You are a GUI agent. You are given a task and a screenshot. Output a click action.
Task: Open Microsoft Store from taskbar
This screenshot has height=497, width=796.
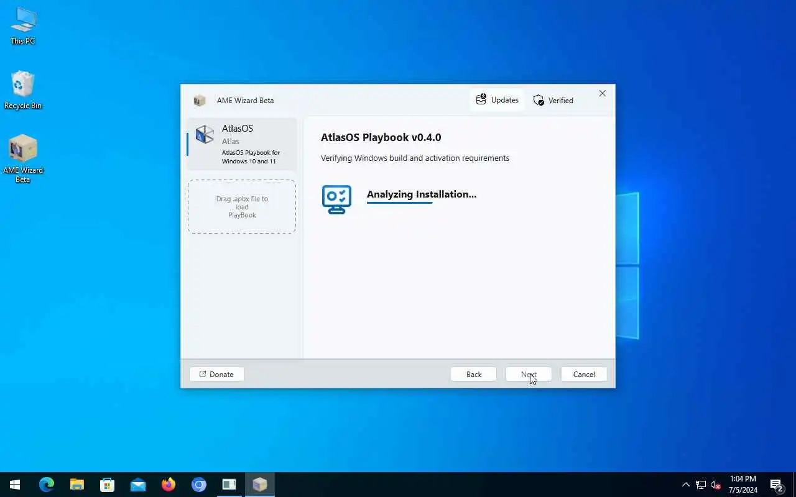point(108,485)
